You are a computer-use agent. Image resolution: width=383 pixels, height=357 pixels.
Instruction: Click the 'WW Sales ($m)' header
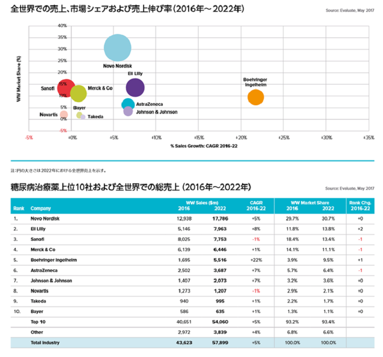(x=202, y=203)
